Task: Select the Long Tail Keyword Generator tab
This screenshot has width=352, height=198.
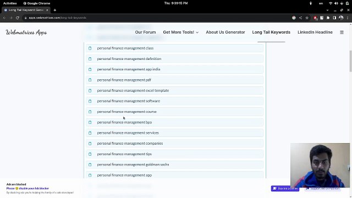Action: click(26, 10)
